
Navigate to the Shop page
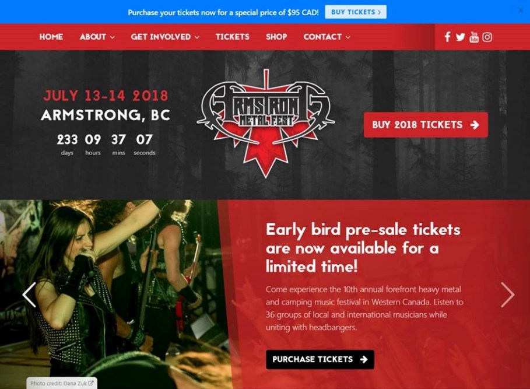[276, 37]
